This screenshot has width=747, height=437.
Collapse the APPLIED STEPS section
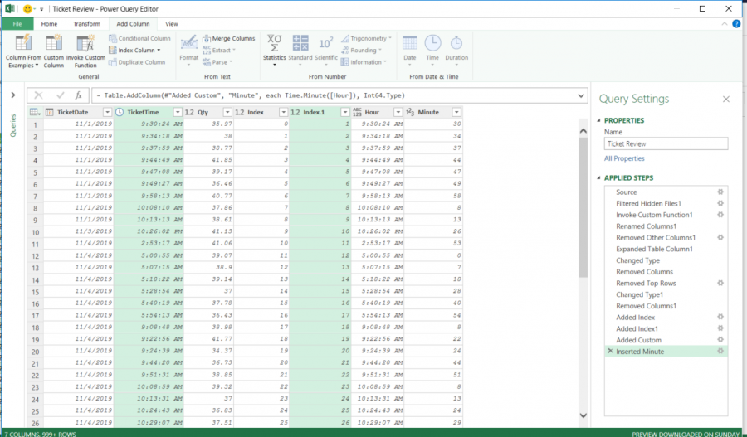tap(598, 178)
